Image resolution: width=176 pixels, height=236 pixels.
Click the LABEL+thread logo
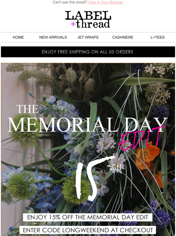coord(88,20)
